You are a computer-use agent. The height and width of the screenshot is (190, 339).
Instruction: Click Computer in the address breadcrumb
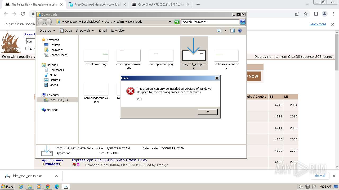pyautogui.click(x=72, y=22)
